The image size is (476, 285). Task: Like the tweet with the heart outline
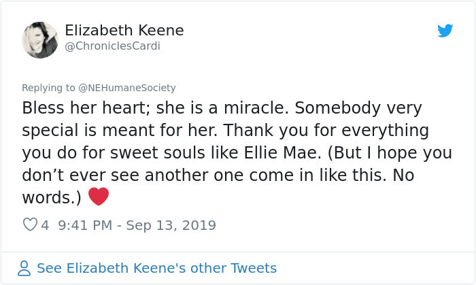pos(30,225)
